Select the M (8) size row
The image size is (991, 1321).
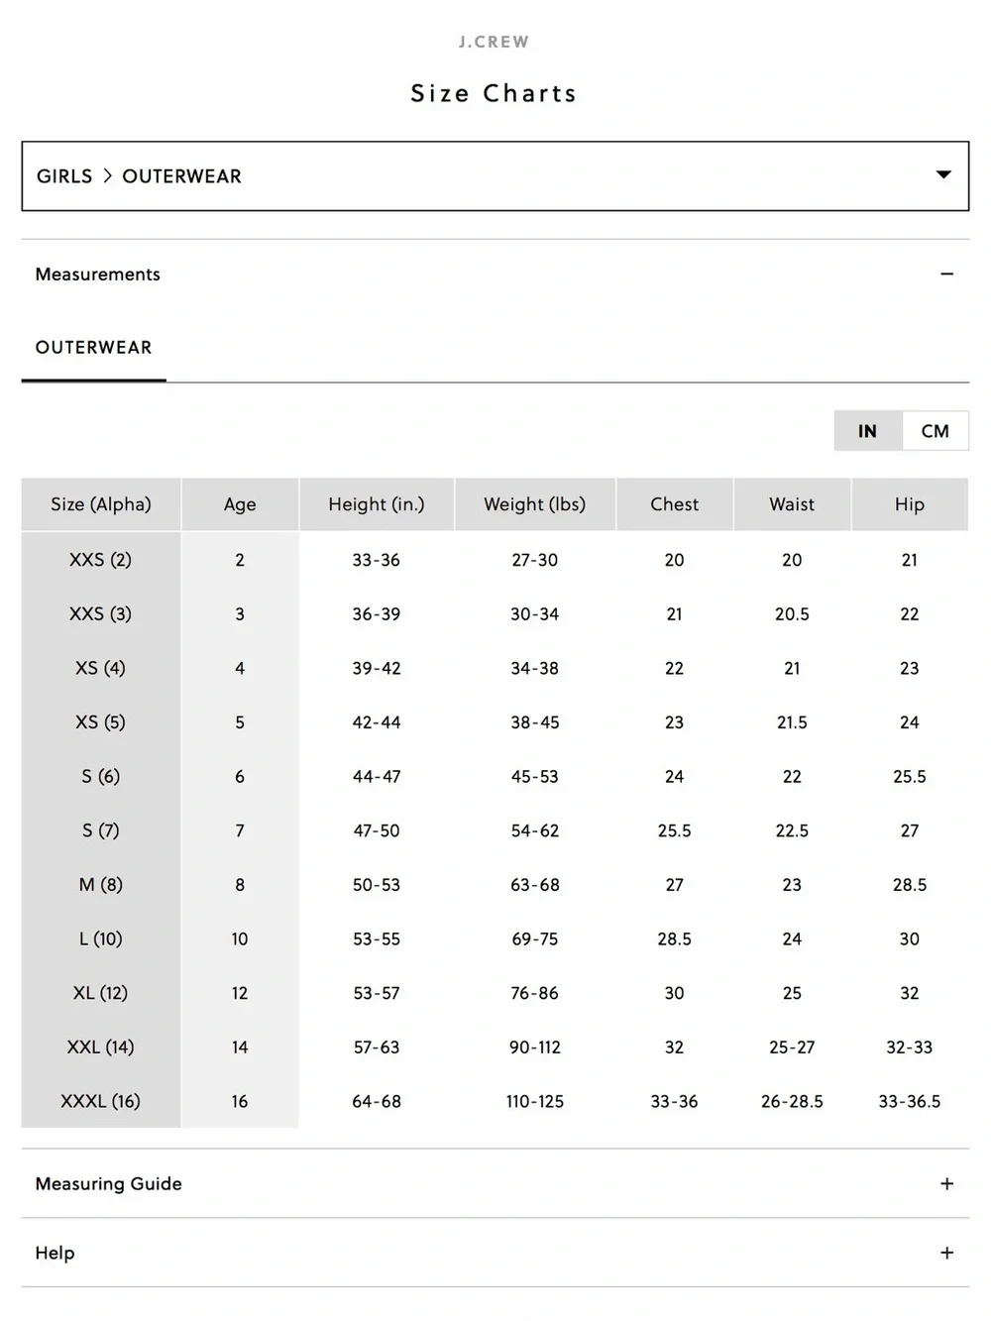(495, 885)
